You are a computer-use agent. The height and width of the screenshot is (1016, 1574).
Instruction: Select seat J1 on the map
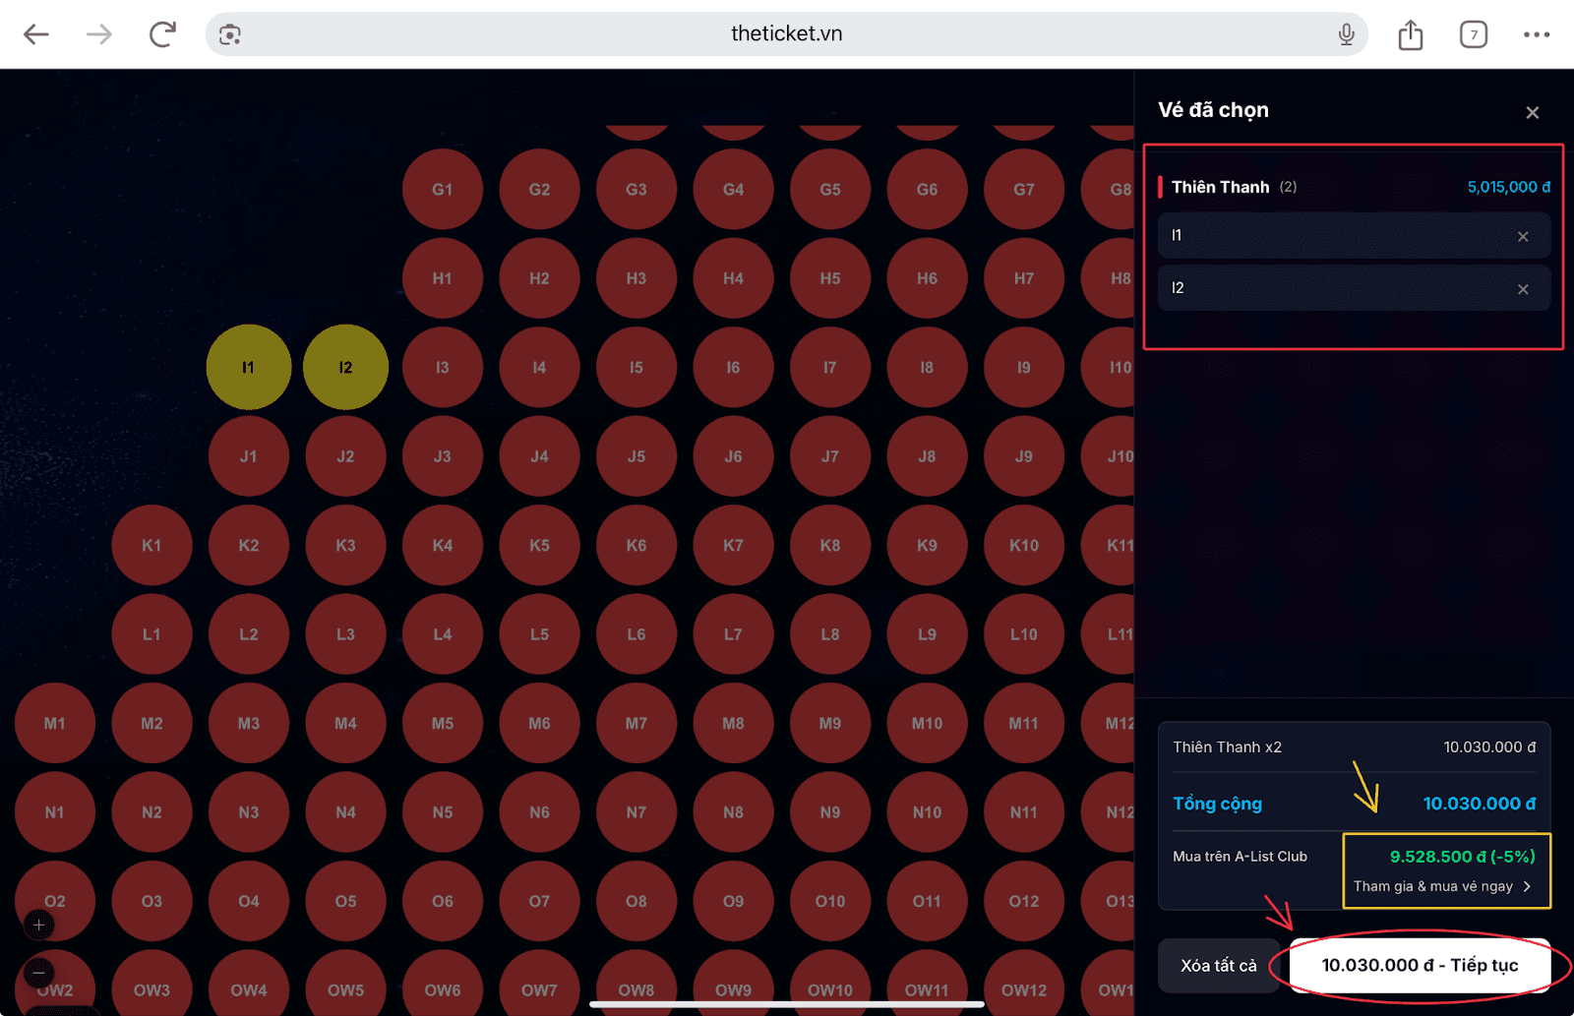tap(248, 456)
